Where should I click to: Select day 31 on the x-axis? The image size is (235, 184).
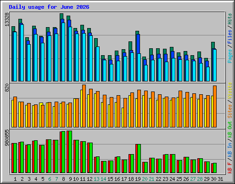220,179
